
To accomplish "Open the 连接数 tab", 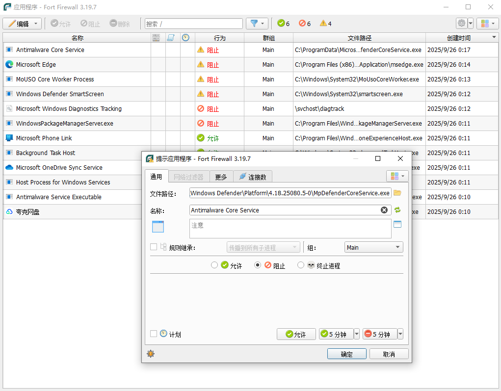I will click(252, 177).
